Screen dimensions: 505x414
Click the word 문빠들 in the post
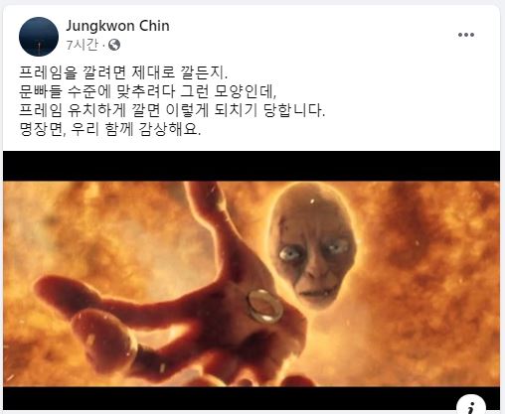coord(41,91)
